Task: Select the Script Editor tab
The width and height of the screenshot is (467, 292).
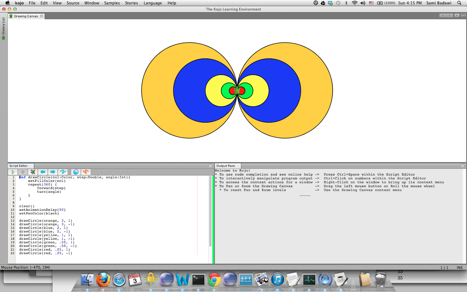Action: click(19, 166)
